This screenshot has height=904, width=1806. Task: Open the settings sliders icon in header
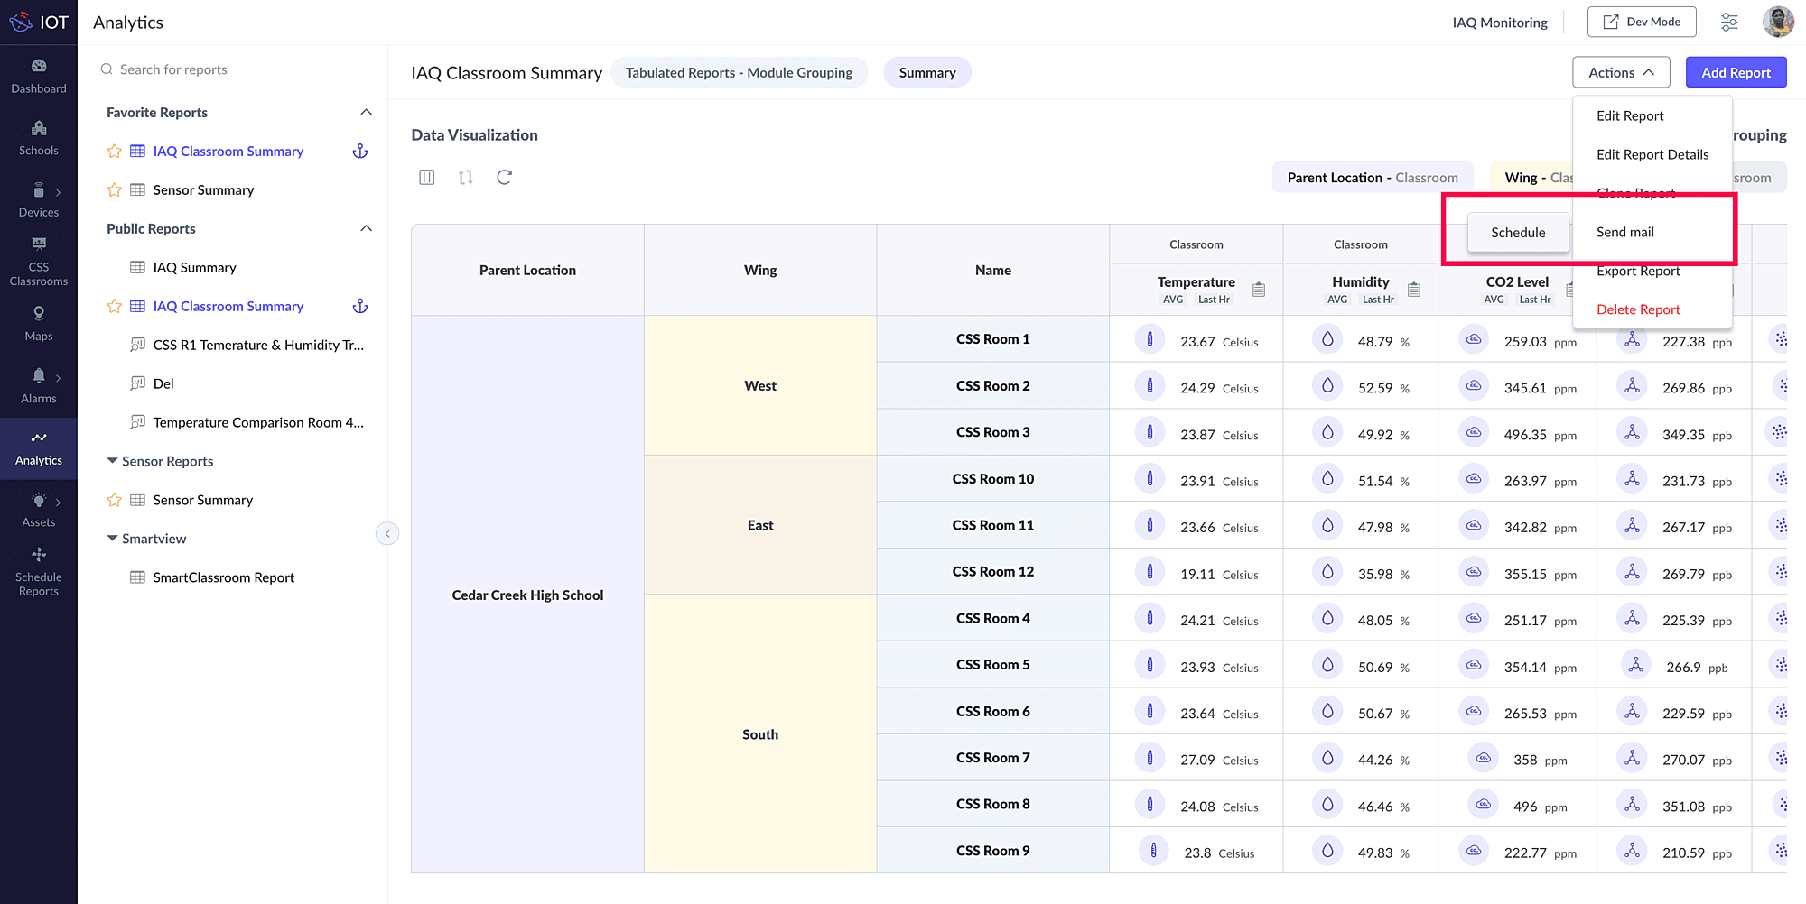[x=1729, y=23]
